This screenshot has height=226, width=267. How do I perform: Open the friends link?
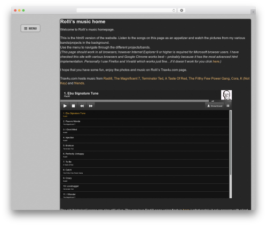(79, 83)
